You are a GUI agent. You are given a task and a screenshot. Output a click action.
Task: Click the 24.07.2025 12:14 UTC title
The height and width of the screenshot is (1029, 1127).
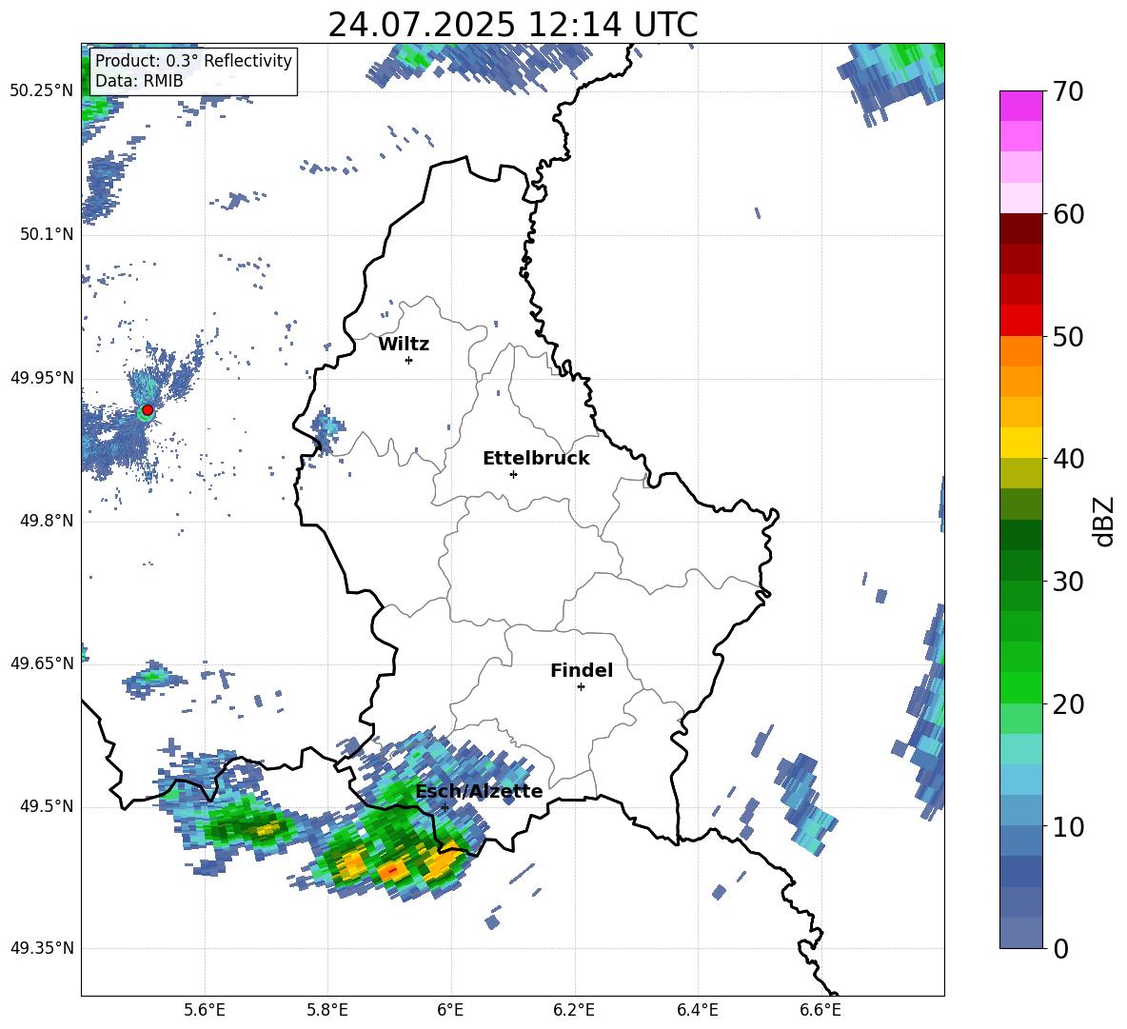(x=513, y=25)
